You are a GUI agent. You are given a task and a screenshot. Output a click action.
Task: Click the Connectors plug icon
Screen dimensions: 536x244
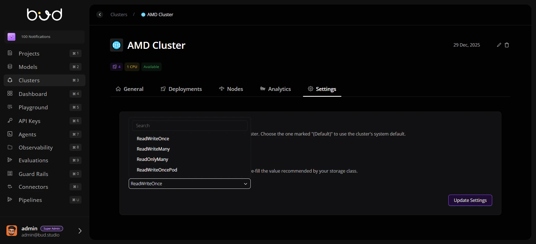tap(10, 187)
